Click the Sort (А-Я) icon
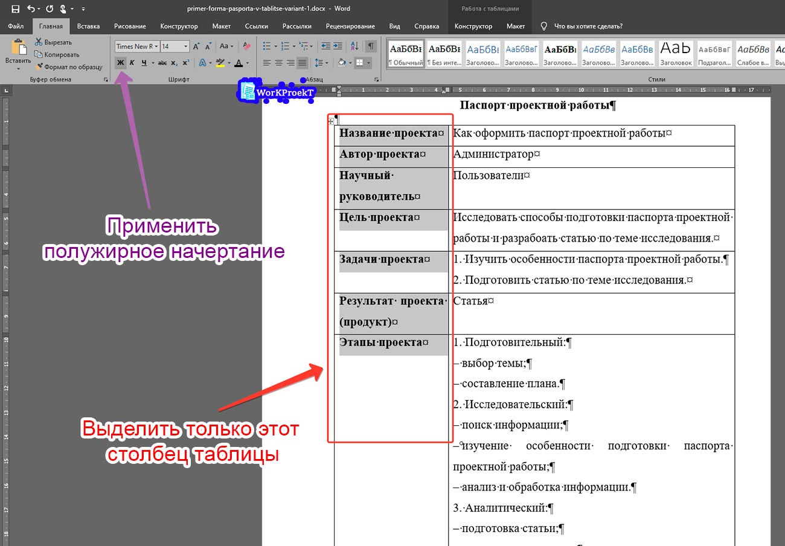The image size is (785, 546). tap(354, 47)
